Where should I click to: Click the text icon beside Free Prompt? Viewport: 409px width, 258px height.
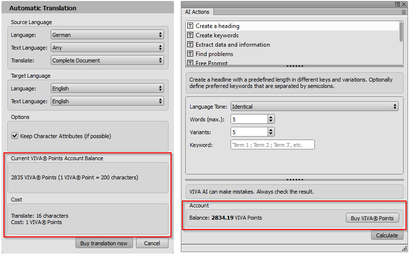coord(190,63)
